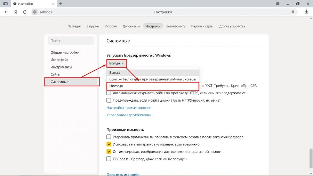313x176 pixels.
Task: Go back with the arrow icon
Action: click(6, 12)
